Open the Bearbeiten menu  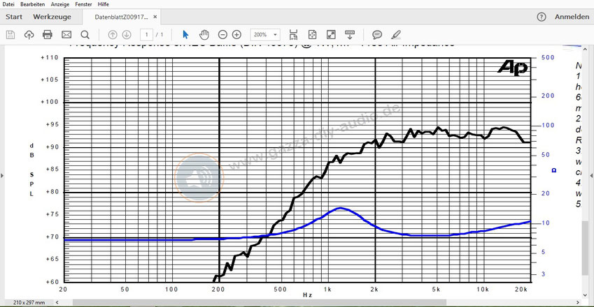pos(33,4)
